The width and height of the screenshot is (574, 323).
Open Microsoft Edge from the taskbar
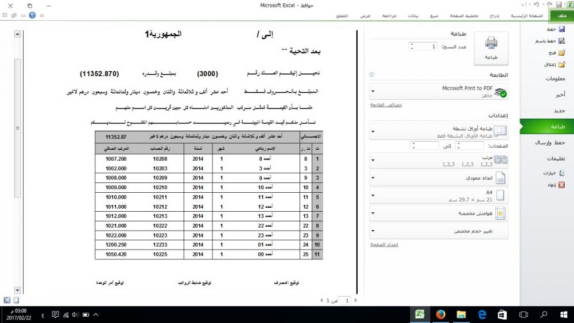(x=482, y=314)
